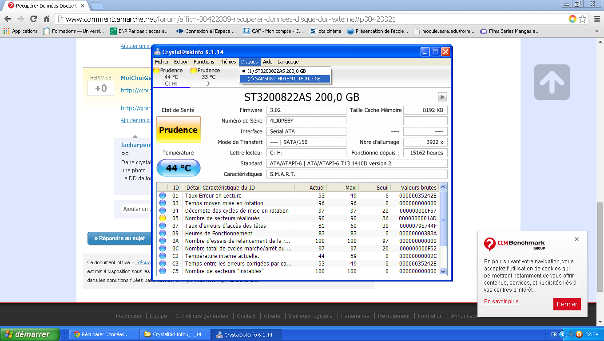Open the 'Meilleurs logiciels' footer link
Image resolution: width=604 pixels, height=341 pixels.
(310, 316)
